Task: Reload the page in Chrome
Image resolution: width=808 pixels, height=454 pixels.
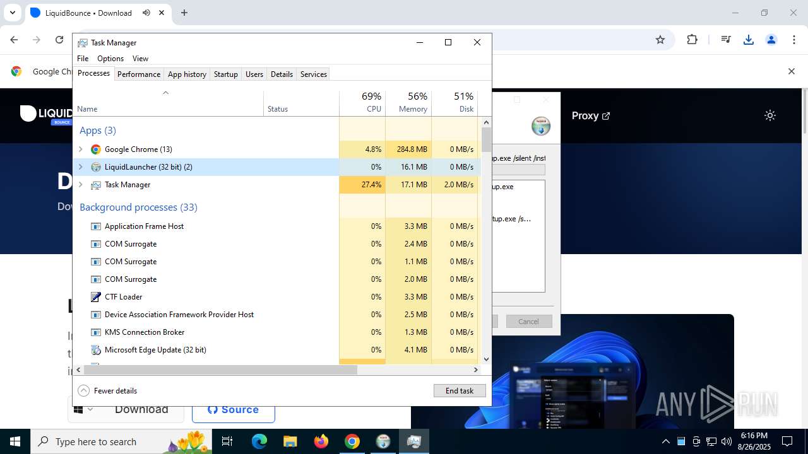Action: click(59, 40)
